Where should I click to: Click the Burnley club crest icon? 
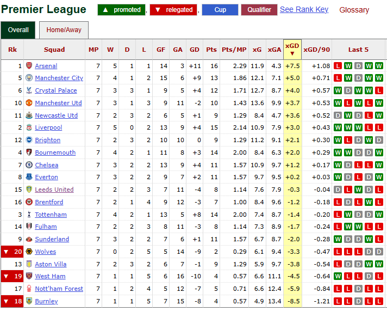pyautogui.click(x=29, y=301)
